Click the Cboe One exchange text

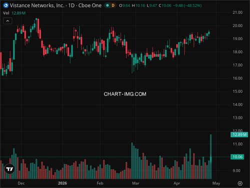coord(90,6)
